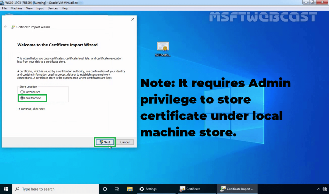
Task: Open the VirtualBox View menu
Action: [29, 8]
